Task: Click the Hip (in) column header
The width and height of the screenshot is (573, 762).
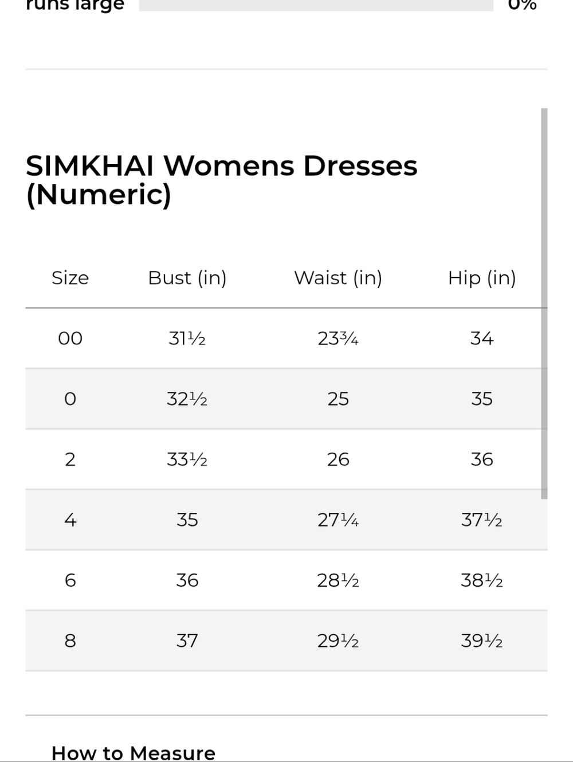Action: [x=482, y=278]
